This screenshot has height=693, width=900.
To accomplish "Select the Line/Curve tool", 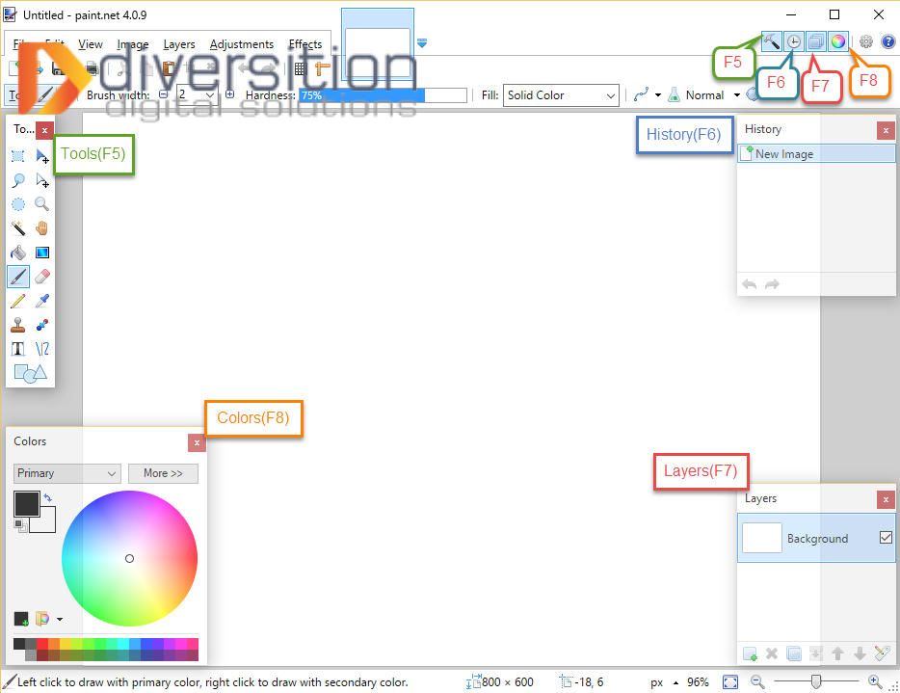I will click(41, 349).
